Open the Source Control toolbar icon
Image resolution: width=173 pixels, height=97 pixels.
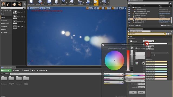click(x=40, y=2)
